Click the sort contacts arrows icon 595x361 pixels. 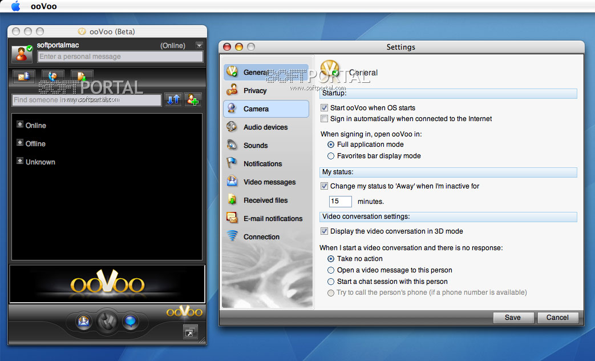point(173,100)
